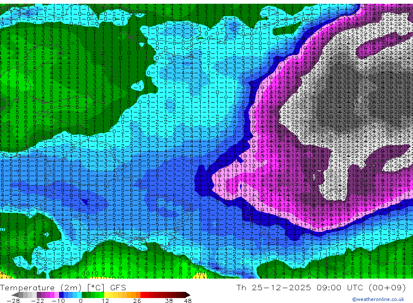Image resolution: width=413 pixels, height=303 pixels.
Task: Click the 48 legend label
Action: pos(188,301)
